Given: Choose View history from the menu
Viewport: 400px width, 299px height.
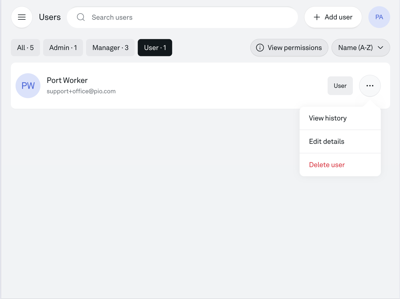Looking at the screenshot, I should tap(328, 118).
